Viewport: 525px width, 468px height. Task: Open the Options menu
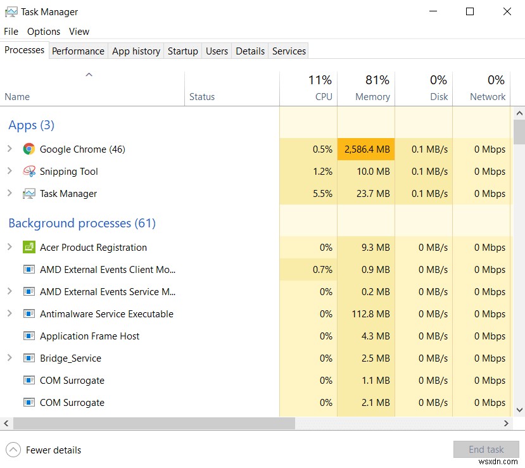43,31
